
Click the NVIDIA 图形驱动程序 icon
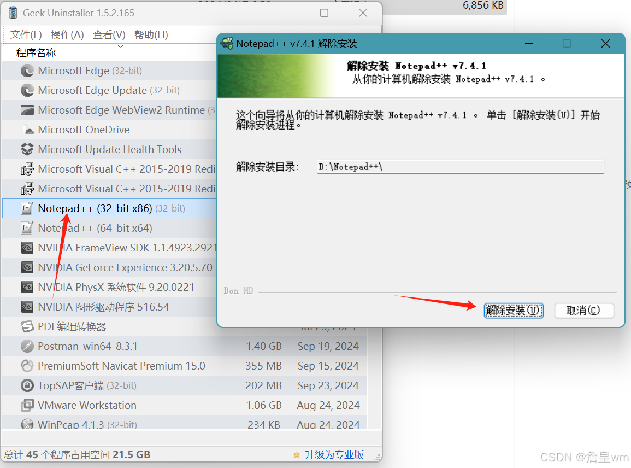(27, 307)
